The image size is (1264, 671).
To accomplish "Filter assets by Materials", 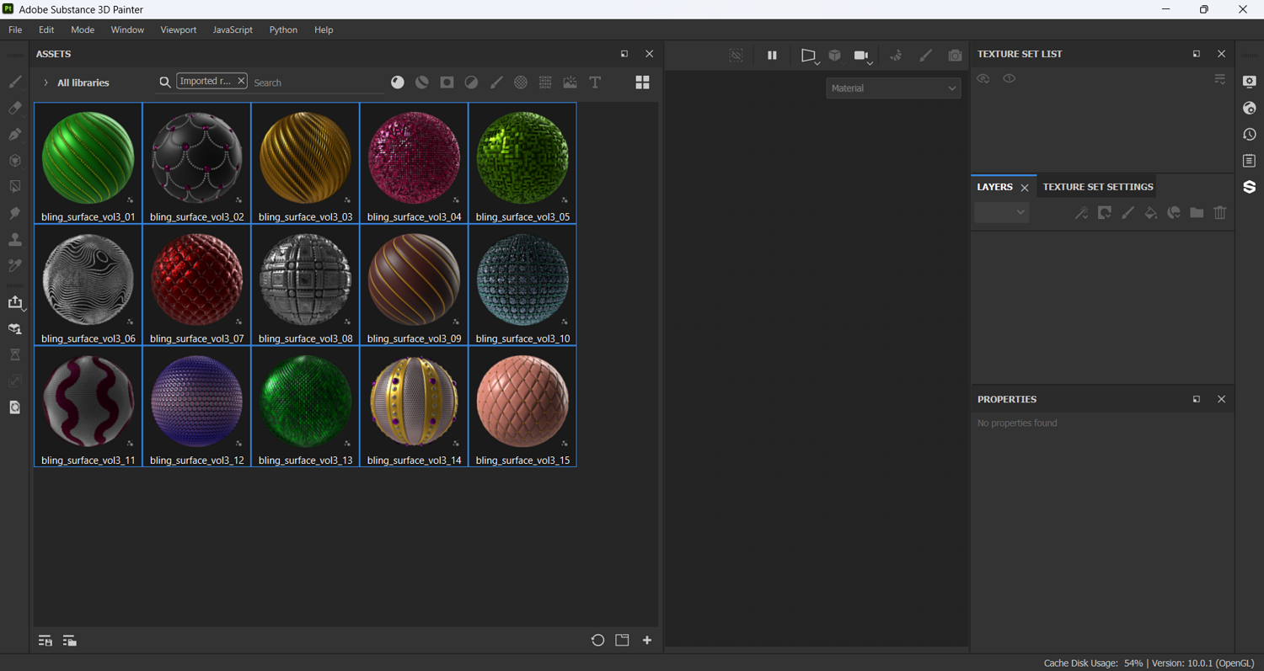I will point(398,82).
